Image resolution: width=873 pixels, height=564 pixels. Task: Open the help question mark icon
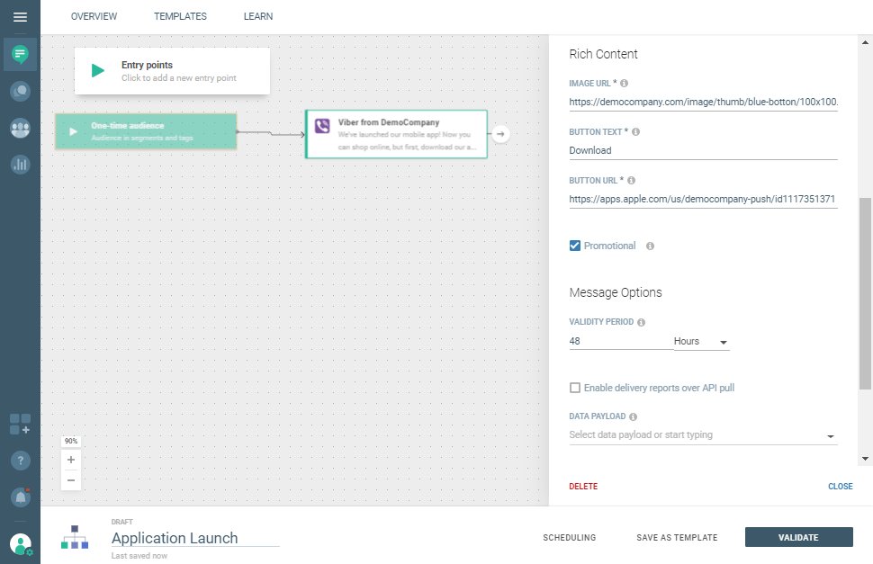pos(20,461)
